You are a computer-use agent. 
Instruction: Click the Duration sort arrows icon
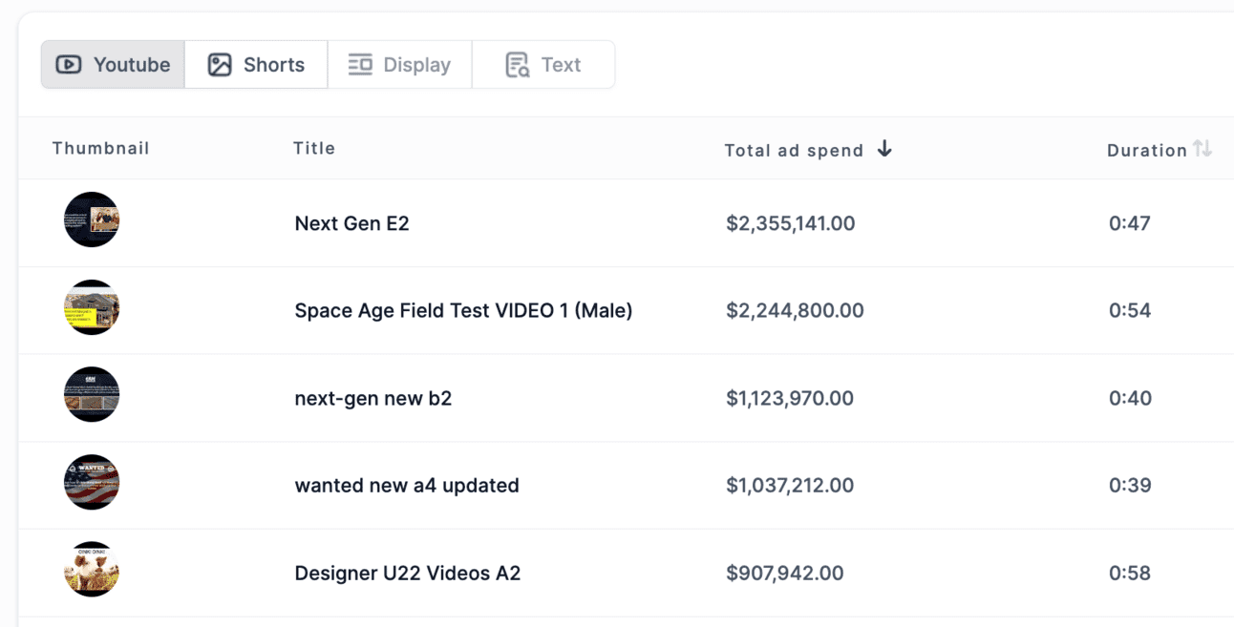tap(1202, 149)
